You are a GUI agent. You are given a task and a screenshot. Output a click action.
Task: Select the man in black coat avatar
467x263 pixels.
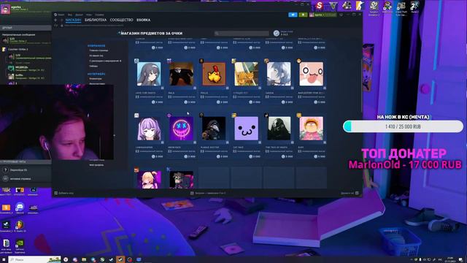pos(182,74)
